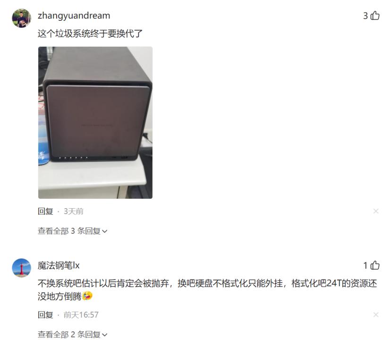The image size is (392, 346).
Task: Open 魔法钢笔lx's lighthouse avatar
Action: click(x=22, y=268)
